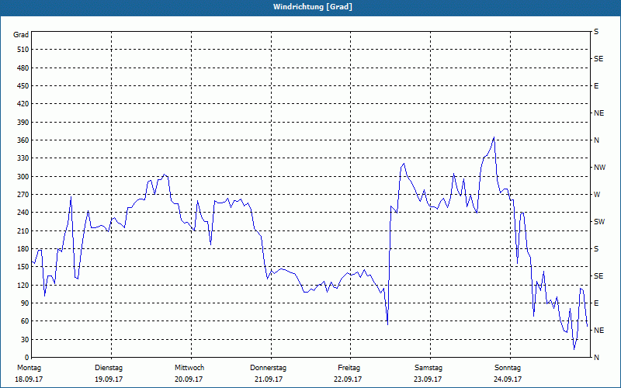Click the E compass label beside 450 gridline
The width and height of the screenshot is (621, 388).
coord(596,86)
